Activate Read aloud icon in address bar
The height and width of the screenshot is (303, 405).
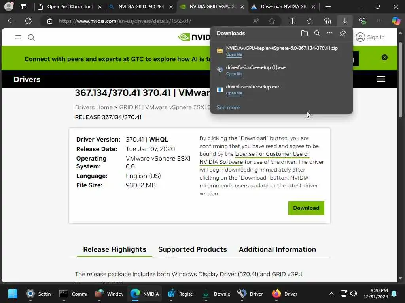(x=256, y=21)
